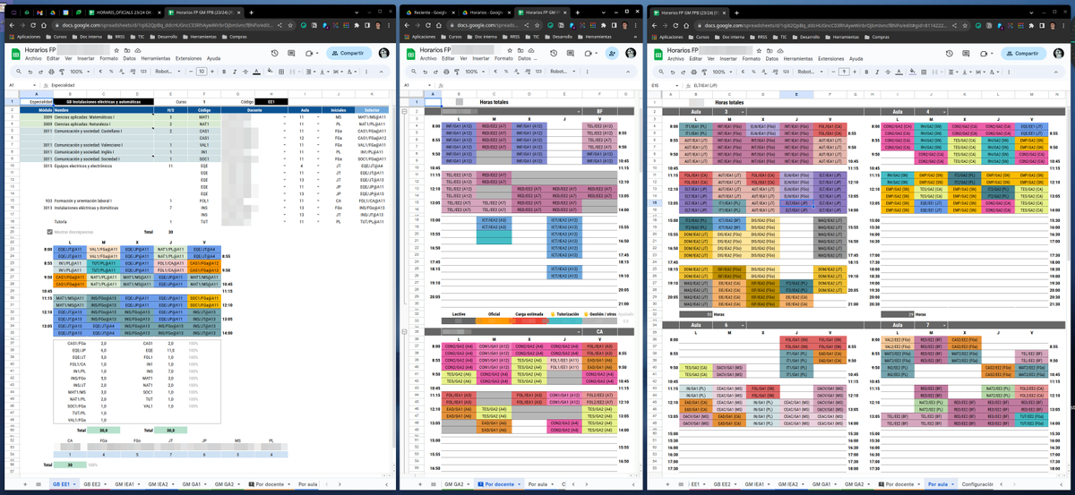
Task: Open text color picker in left toolbar
Action: (257, 72)
